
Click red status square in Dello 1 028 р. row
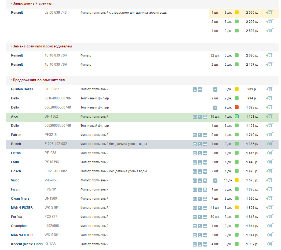[x=237, y=107]
